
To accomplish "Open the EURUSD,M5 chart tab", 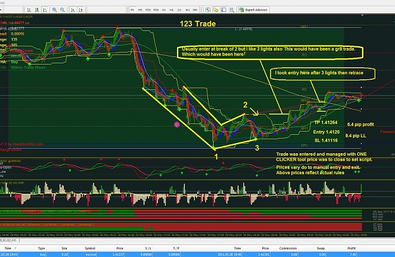I will coord(8,241).
